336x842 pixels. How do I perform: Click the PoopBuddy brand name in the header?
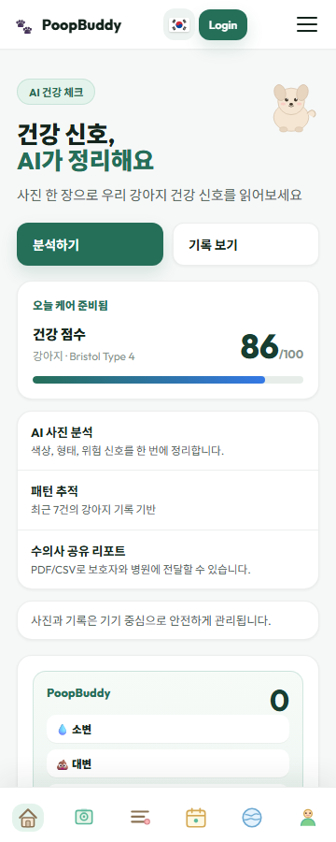pos(81,25)
